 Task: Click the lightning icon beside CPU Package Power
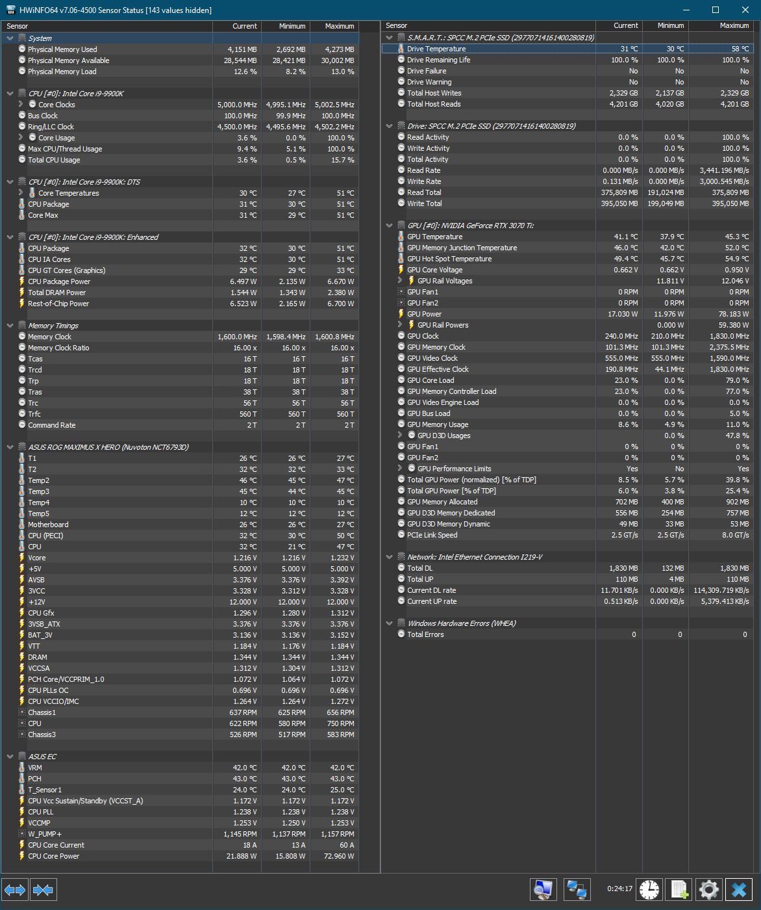[x=22, y=281]
